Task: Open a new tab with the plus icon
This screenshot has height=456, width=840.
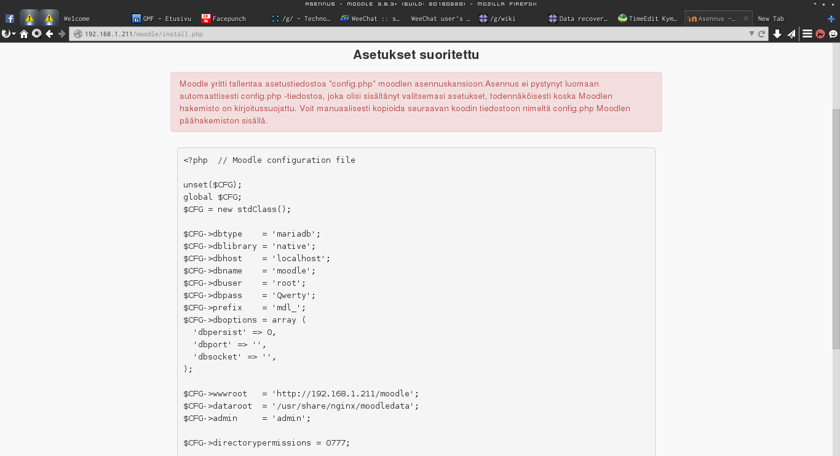Action: [x=831, y=18]
